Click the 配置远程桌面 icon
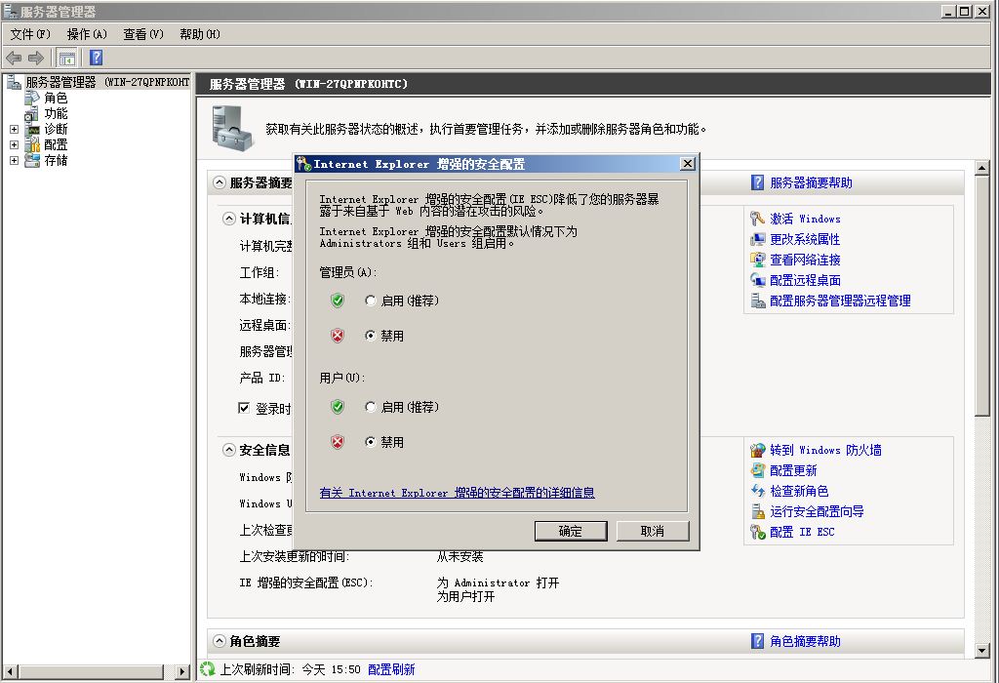 (757, 280)
